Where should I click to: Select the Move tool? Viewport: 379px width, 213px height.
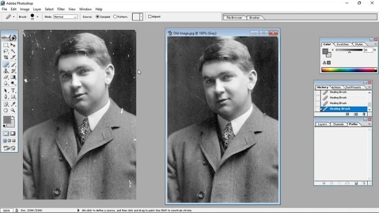(x=13, y=45)
